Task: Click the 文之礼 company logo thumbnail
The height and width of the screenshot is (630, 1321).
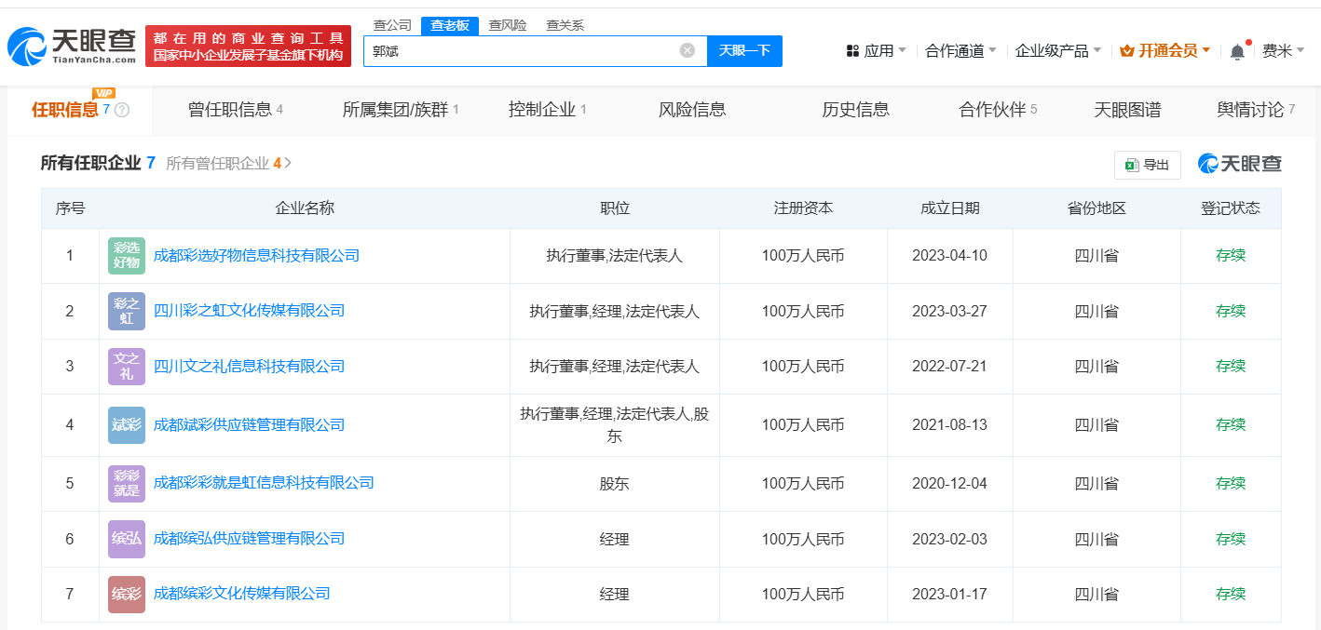Action: point(127,367)
